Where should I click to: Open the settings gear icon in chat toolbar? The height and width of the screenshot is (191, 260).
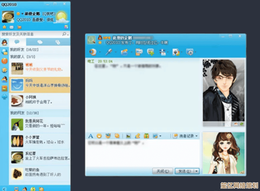point(190,52)
